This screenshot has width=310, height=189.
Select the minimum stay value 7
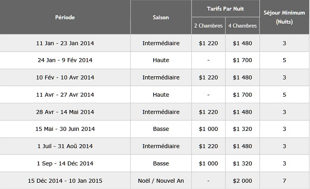(284, 181)
